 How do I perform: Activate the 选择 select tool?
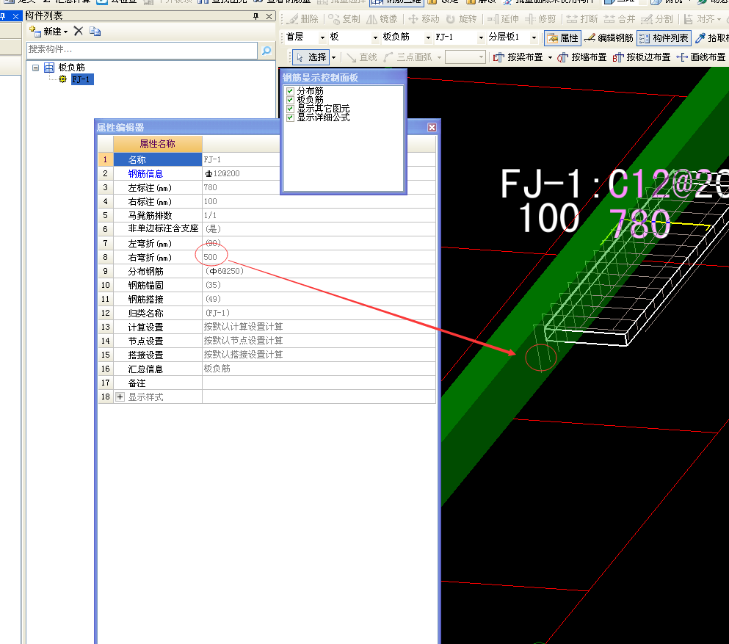click(x=311, y=57)
